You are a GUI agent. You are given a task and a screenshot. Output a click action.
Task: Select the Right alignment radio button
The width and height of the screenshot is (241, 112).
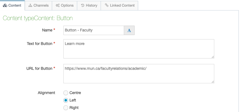point(66,108)
